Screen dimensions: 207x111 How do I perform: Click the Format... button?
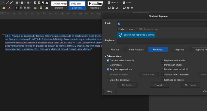pyautogui.click(x=159, y=85)
